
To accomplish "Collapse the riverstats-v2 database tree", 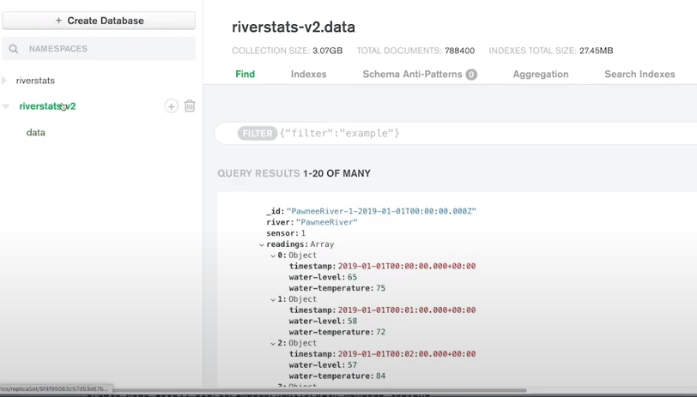I will 6,106.
